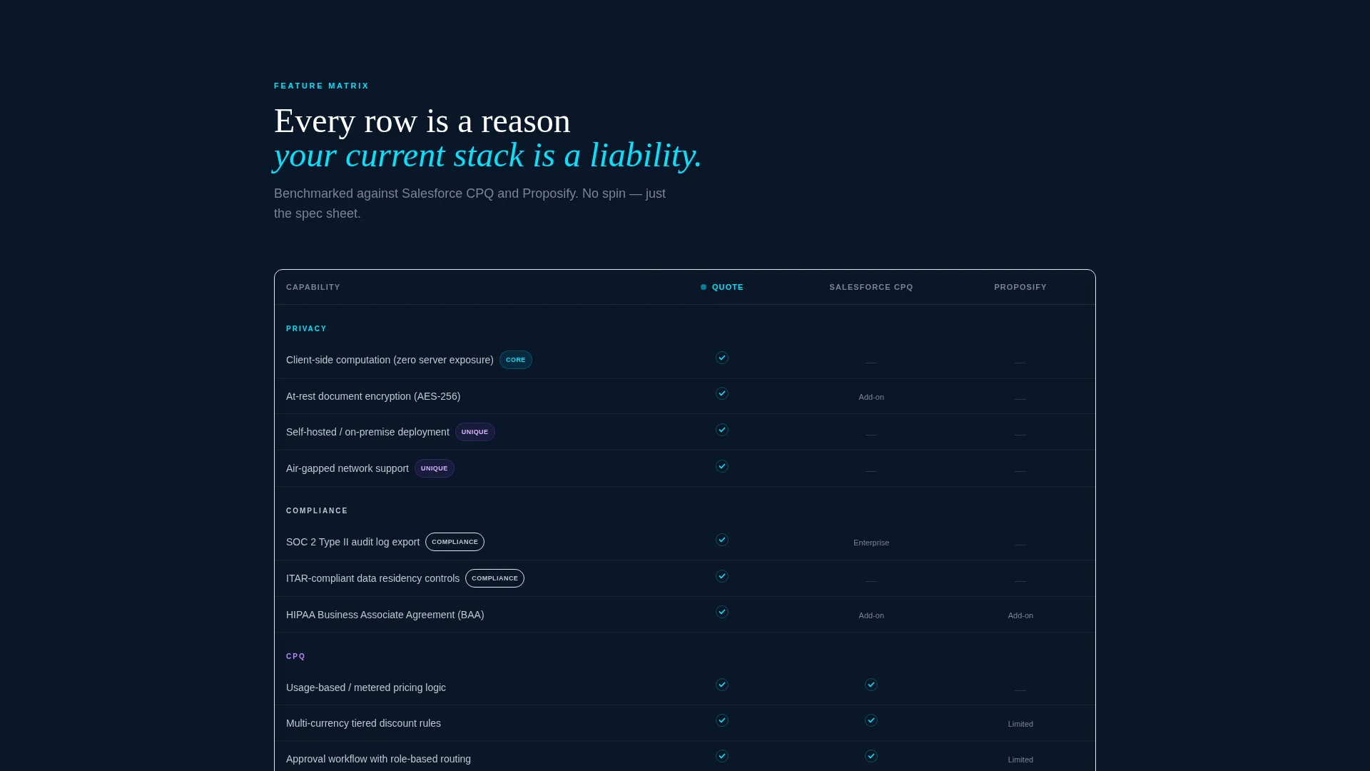Click 'your current stack is a liability.' text
This screenshot has width=1370, height=771.
coord(488,156)
